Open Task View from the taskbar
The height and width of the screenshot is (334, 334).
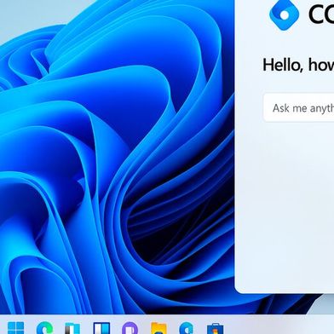click(72, 329)
